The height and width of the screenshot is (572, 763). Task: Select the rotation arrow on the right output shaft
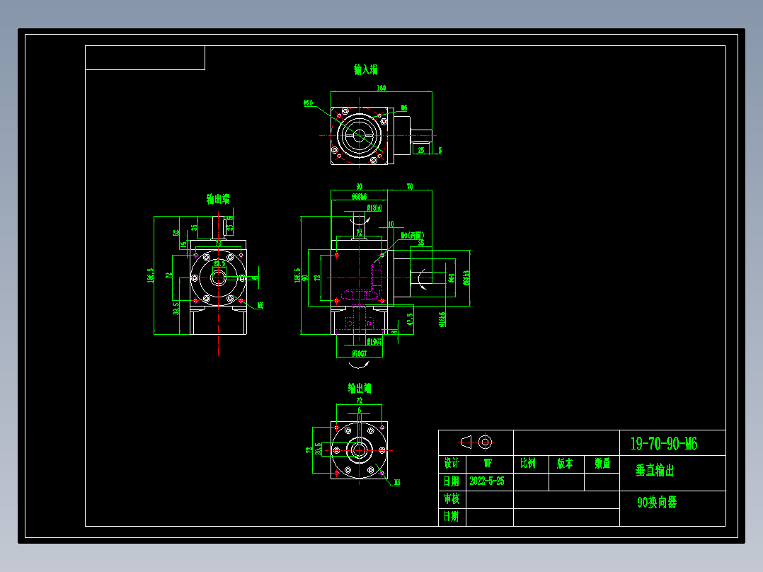pos(422,279)
